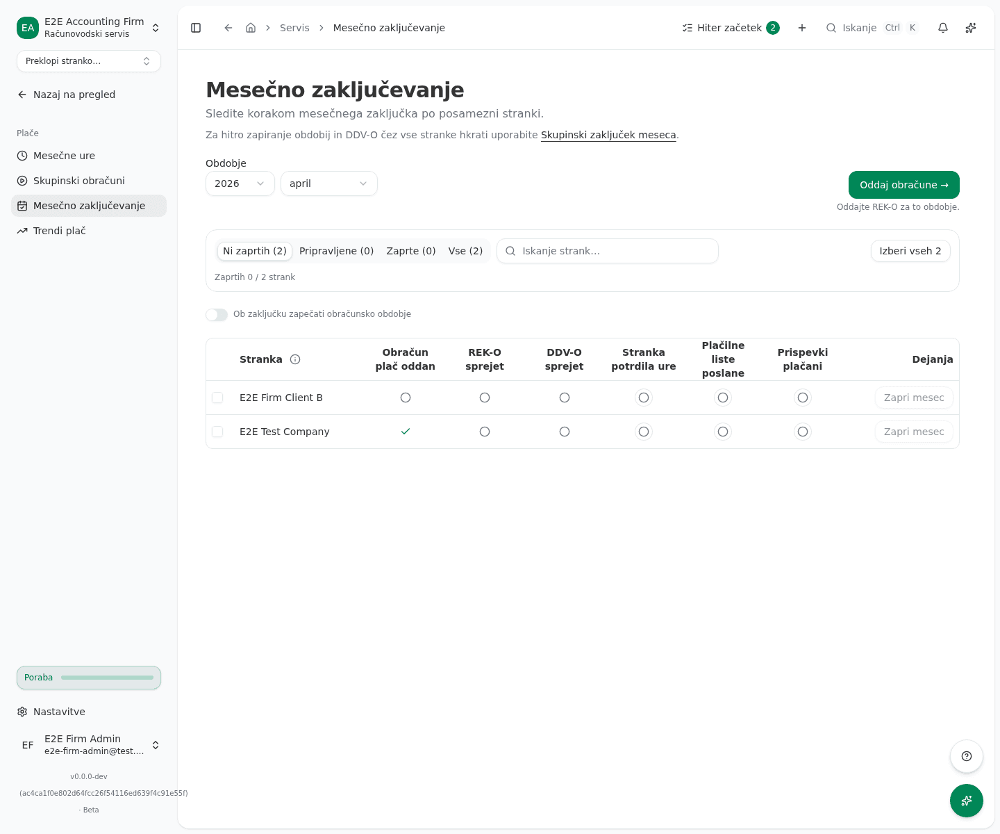
Task: Open Preklopi stranko client switcher
Action: point(89,61)
